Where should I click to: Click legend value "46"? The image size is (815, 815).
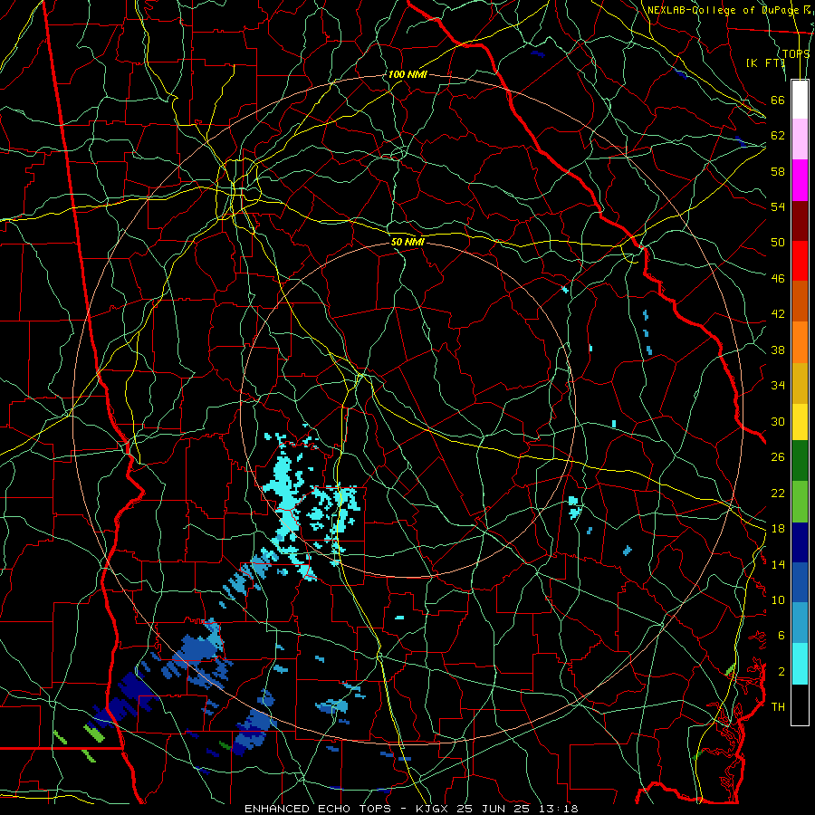pos(778,279)
